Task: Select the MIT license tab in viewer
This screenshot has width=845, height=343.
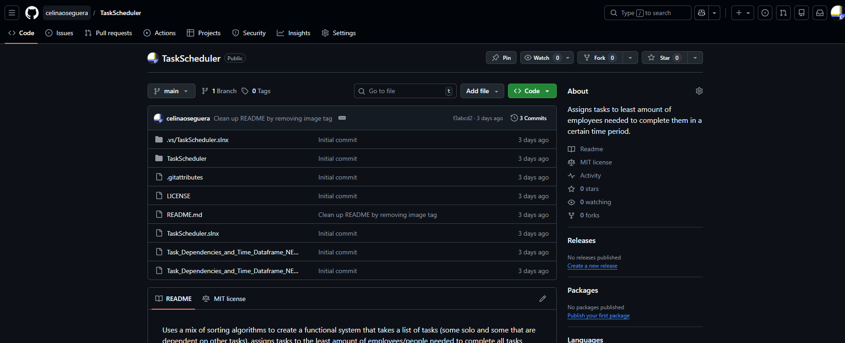Action: pyautogui.click(x=224, y=299)
